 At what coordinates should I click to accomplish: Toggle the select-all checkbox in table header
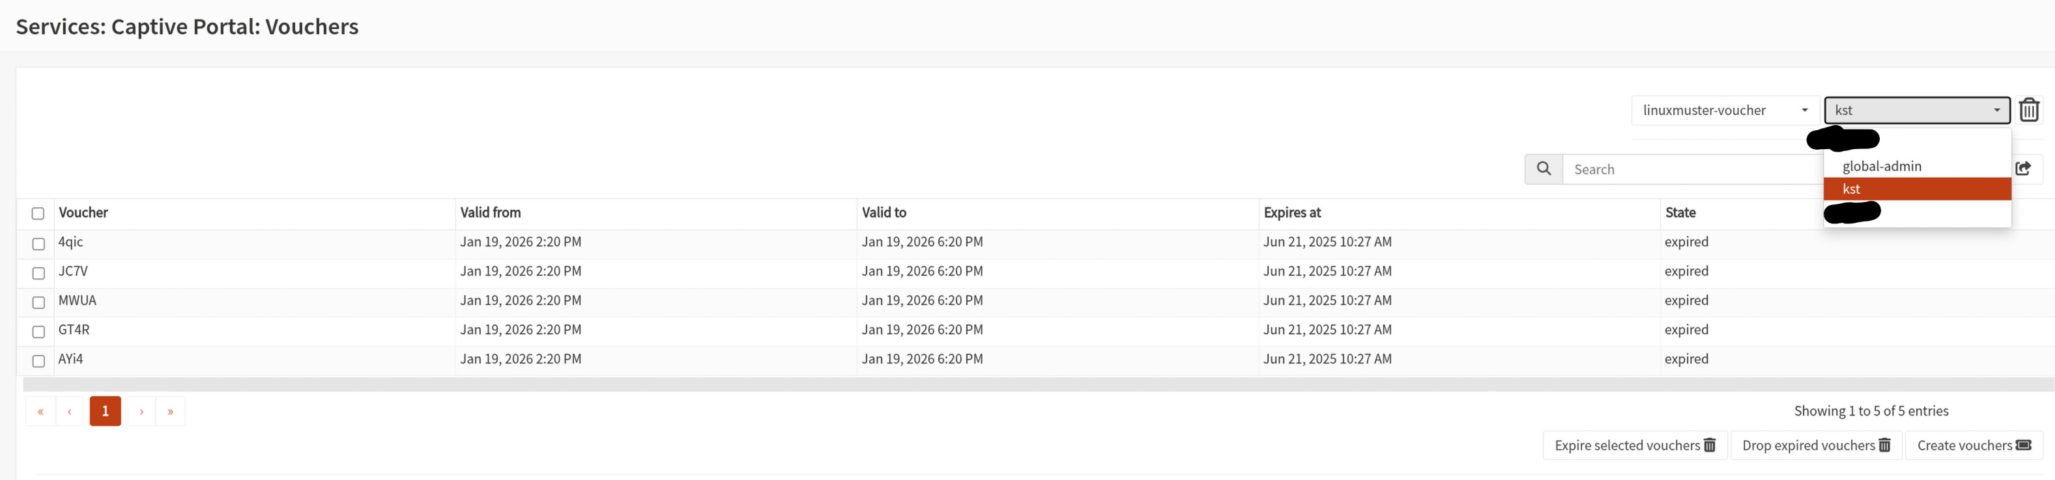tap(38, 214)
